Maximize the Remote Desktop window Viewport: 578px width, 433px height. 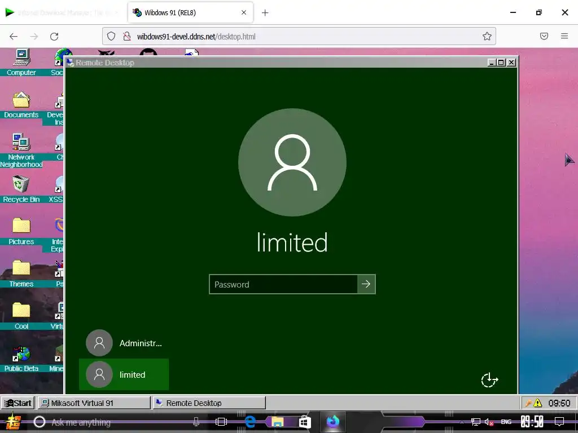point(501,63)
